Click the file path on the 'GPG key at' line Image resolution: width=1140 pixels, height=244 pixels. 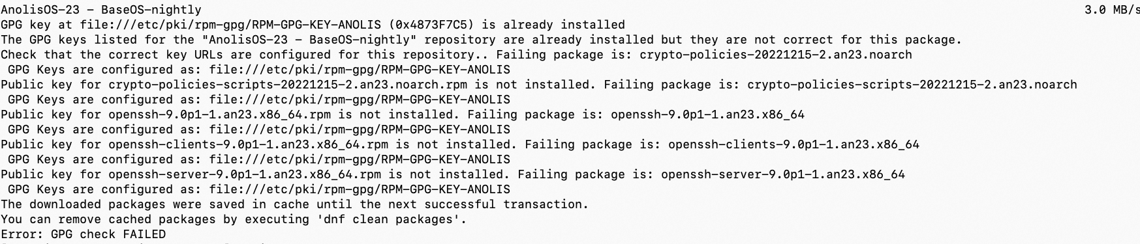click(231, 25)
